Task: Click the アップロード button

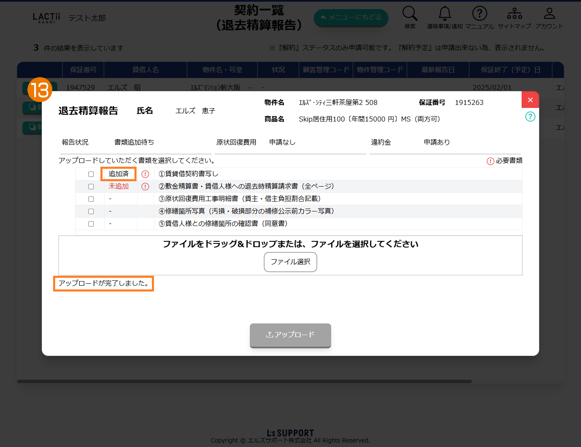Action: point(290,335)
